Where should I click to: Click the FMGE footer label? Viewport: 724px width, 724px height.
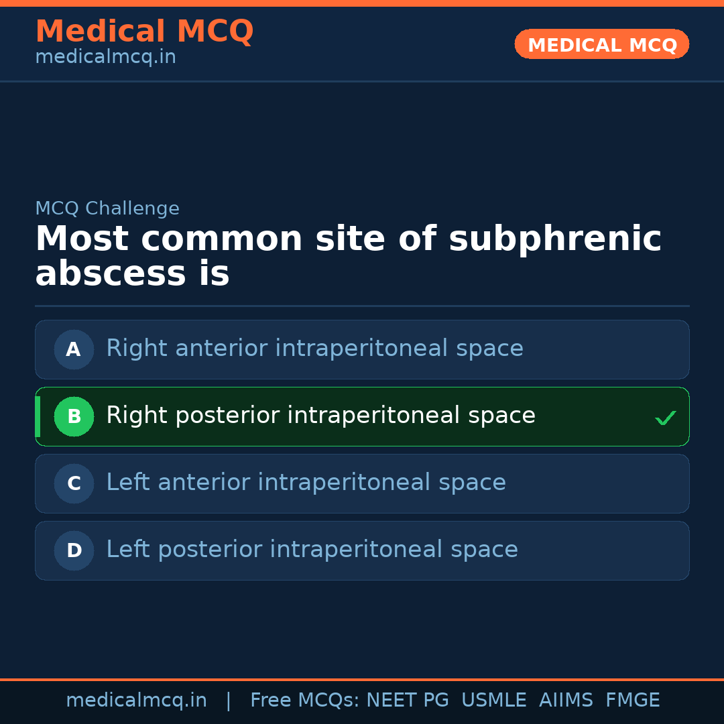point(632,701)
